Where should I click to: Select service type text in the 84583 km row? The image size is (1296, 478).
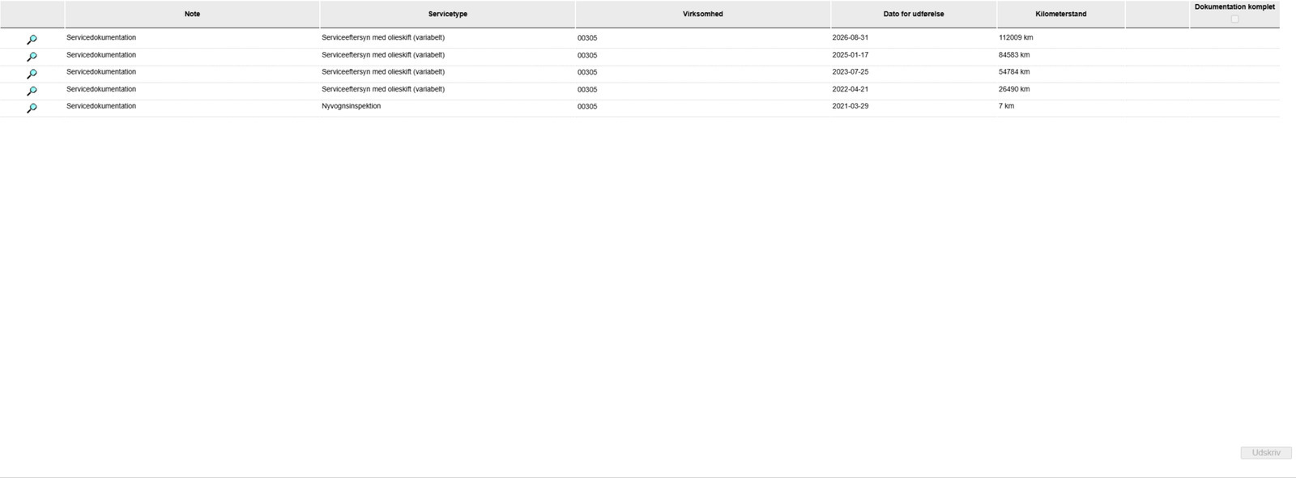tap(383, 55)
